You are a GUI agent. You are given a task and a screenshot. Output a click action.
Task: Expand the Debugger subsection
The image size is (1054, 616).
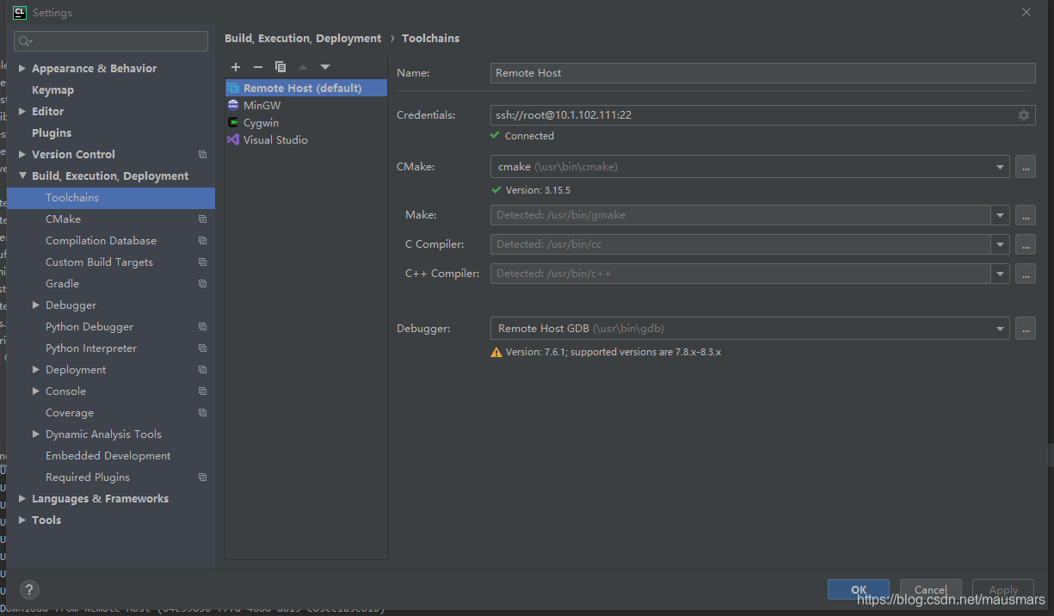click(36, 305)
